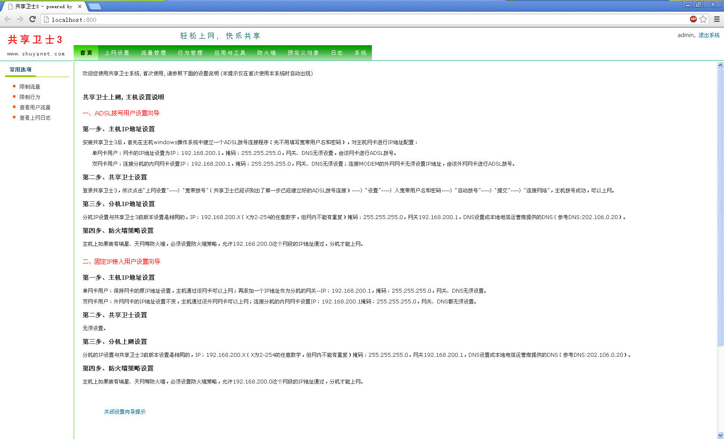Image resolution: width=724 pixels, height=439 pixels.
Task: Open the Chrome menu icon
Action: tap(717, 19)
